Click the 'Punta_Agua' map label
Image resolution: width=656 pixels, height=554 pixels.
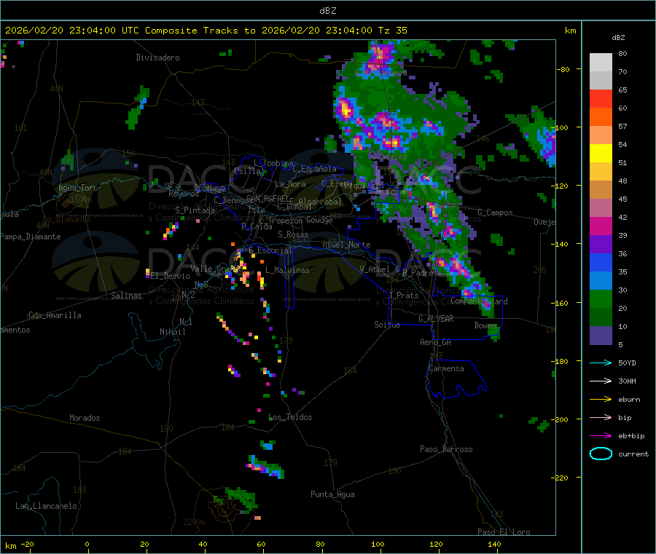(x=332, y=494)
